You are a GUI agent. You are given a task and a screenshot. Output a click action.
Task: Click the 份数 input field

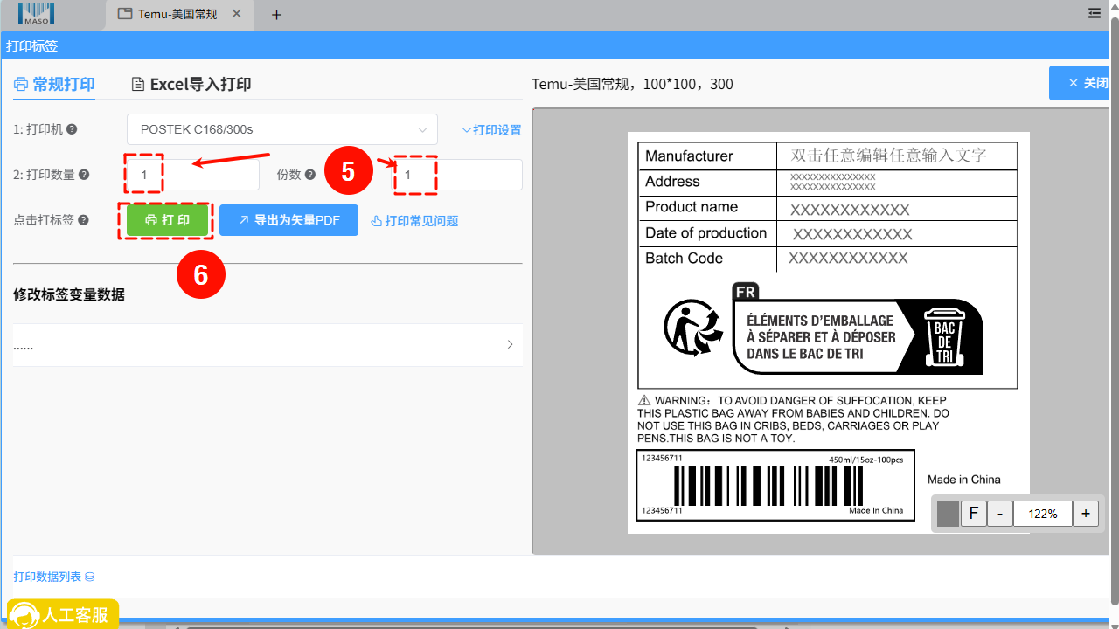click(456, 175)
